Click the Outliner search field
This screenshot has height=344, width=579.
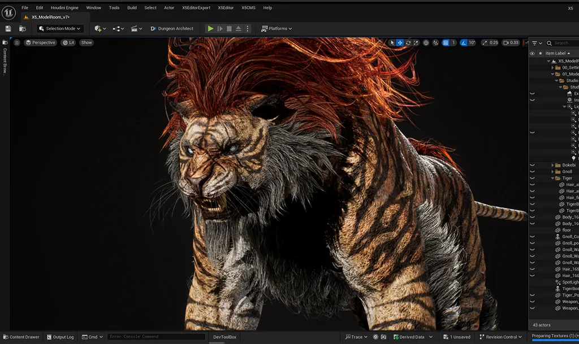(x=562, y=43)
